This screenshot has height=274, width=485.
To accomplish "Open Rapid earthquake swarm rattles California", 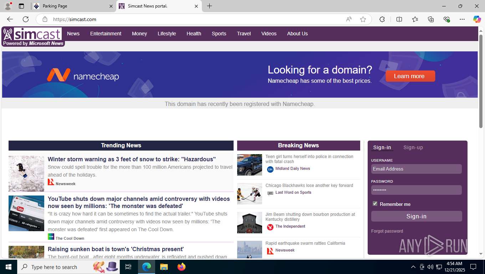I will 305,243.
